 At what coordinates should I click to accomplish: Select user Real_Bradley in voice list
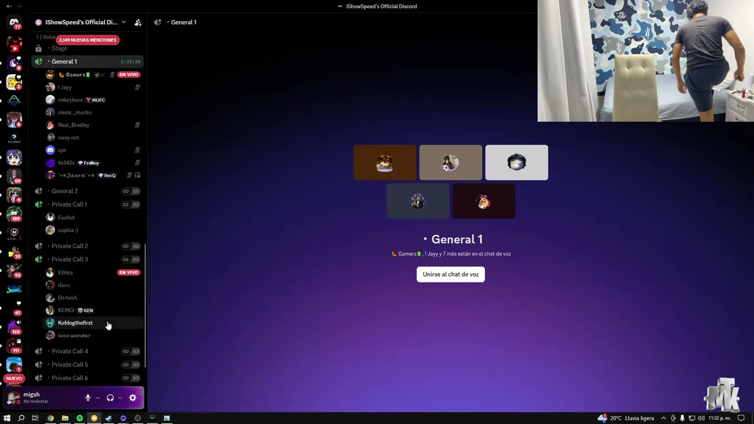coord(93,125)
